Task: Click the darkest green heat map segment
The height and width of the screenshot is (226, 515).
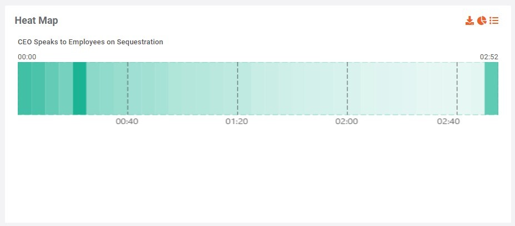Action: pos(79,89)
